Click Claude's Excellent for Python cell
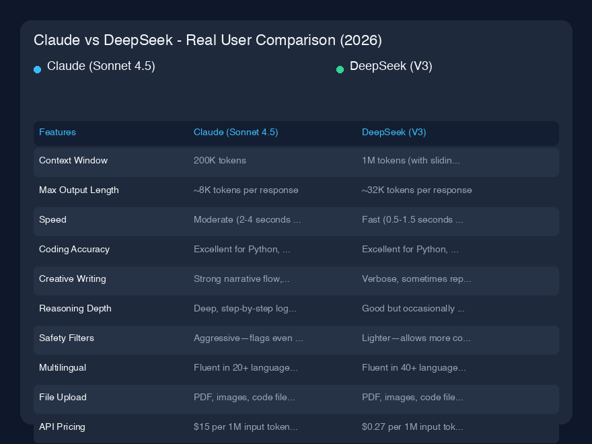This screenshot has width=592, height=444. point(242,249)
